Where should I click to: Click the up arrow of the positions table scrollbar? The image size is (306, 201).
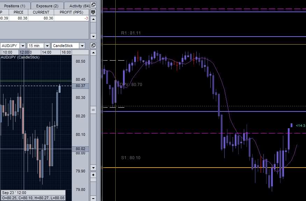coord(93,19)
